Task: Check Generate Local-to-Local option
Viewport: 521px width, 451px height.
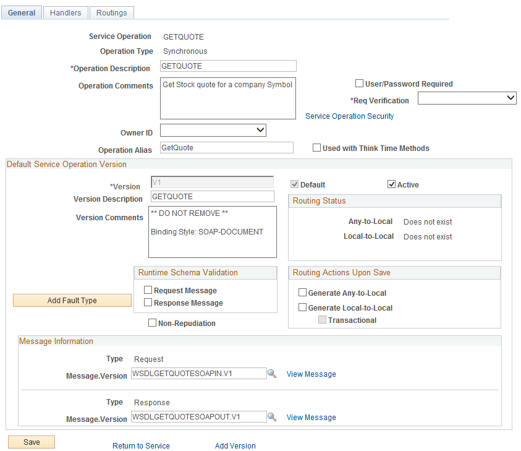Action: point(302,307)
